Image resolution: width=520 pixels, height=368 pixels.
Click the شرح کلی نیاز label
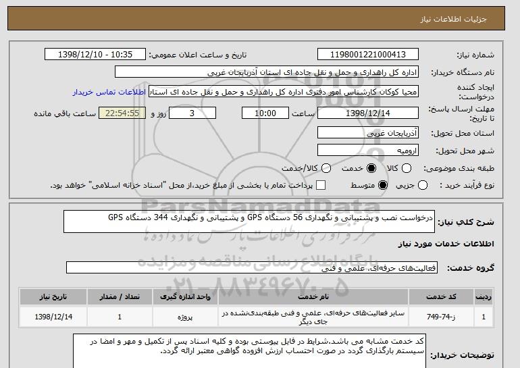tap(466, 222)
